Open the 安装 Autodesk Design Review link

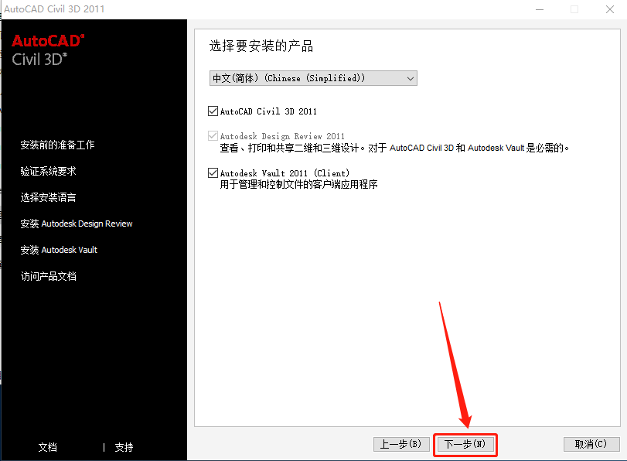point(77,224)
